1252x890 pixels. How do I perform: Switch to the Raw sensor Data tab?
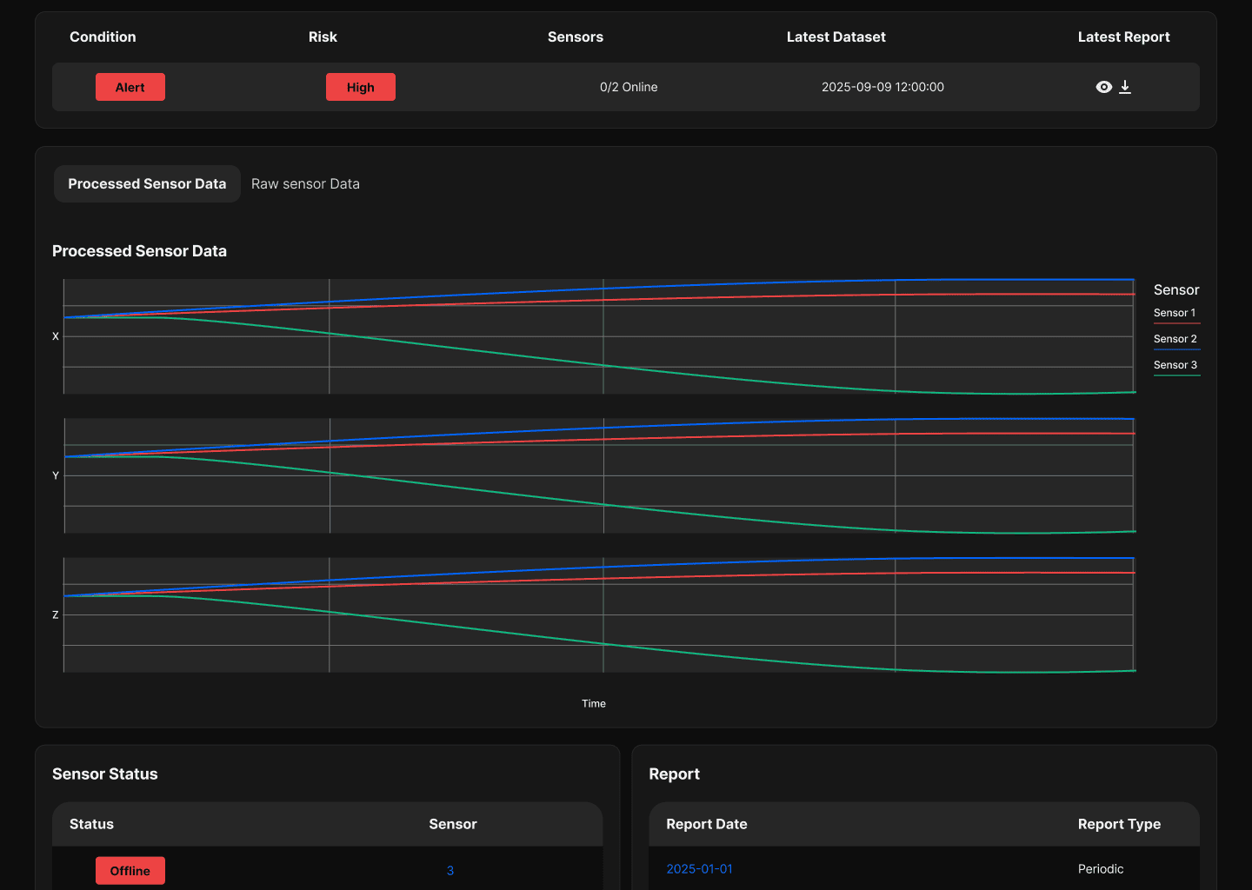point(305,184)
